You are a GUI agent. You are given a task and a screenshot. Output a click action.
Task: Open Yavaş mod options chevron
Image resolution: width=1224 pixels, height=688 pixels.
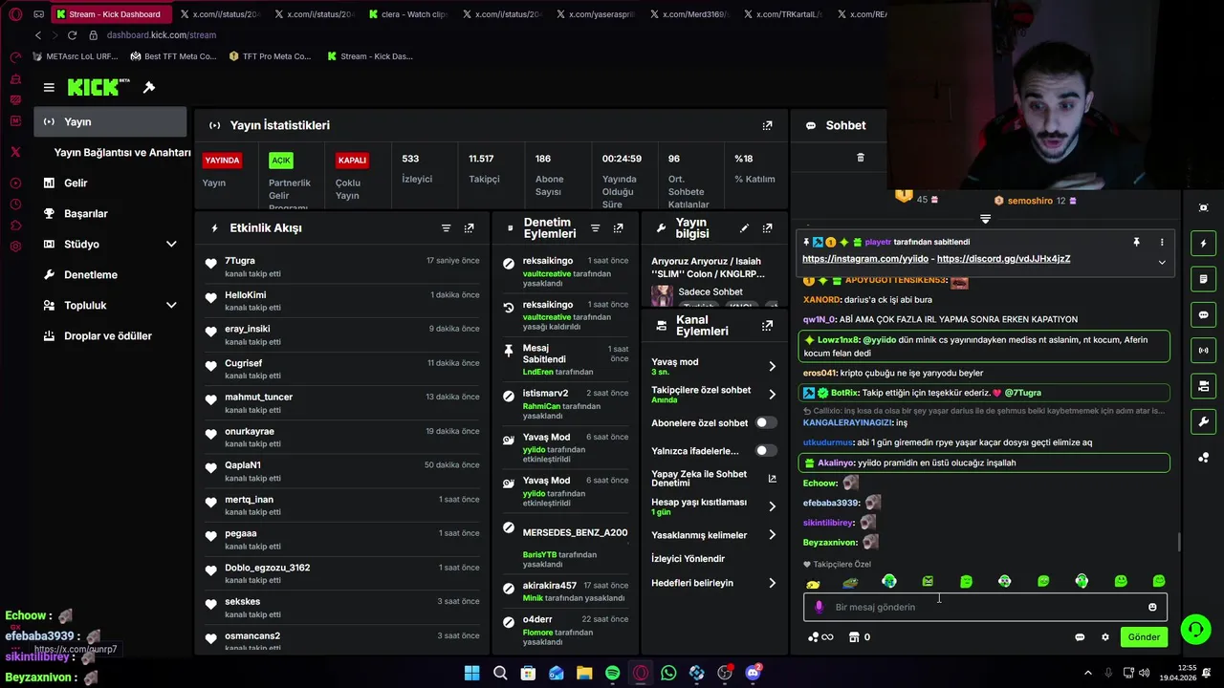772,366
